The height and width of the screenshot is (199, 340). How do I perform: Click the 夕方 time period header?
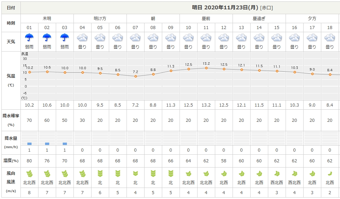click(312, 19)
